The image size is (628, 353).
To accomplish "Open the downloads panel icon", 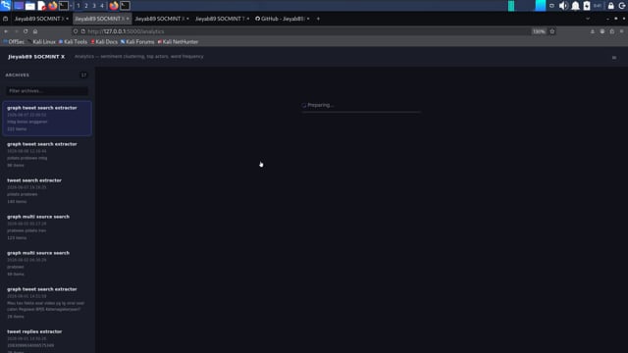I will click(593, 31).
